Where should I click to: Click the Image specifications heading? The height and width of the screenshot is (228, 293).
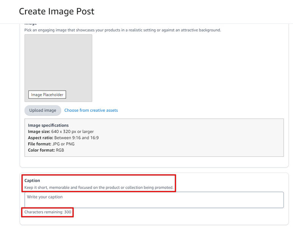pyautogui.click(x=48, y=125)
